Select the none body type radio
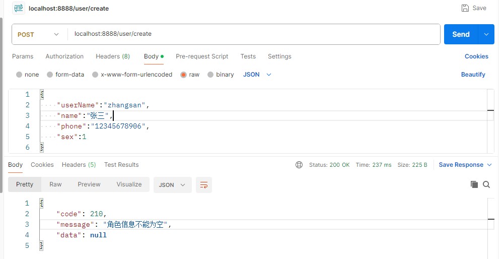Image resolution: width=503 pixels, height=259 pixels. coord(19,75)
